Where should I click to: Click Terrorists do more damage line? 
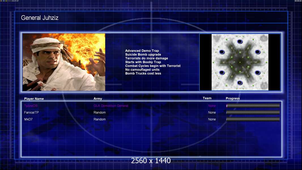(146, 58)
